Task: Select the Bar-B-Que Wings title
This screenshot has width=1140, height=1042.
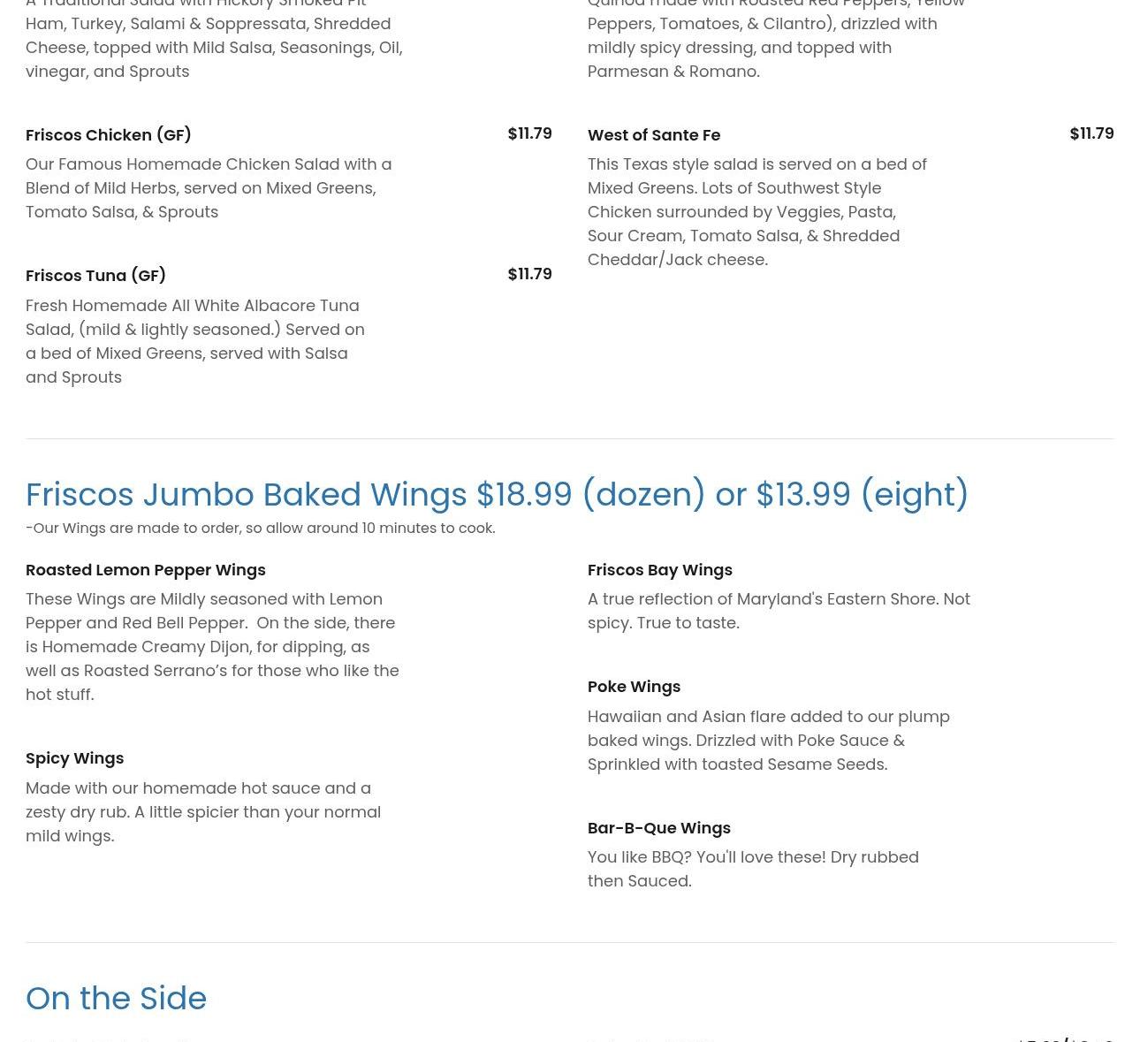Action: 659,828
